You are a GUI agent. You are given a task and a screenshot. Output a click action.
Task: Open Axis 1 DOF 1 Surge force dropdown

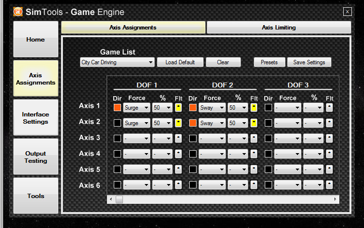click(x=136, y=108)
